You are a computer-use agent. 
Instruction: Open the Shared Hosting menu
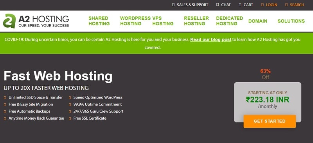tap(99, 21)
